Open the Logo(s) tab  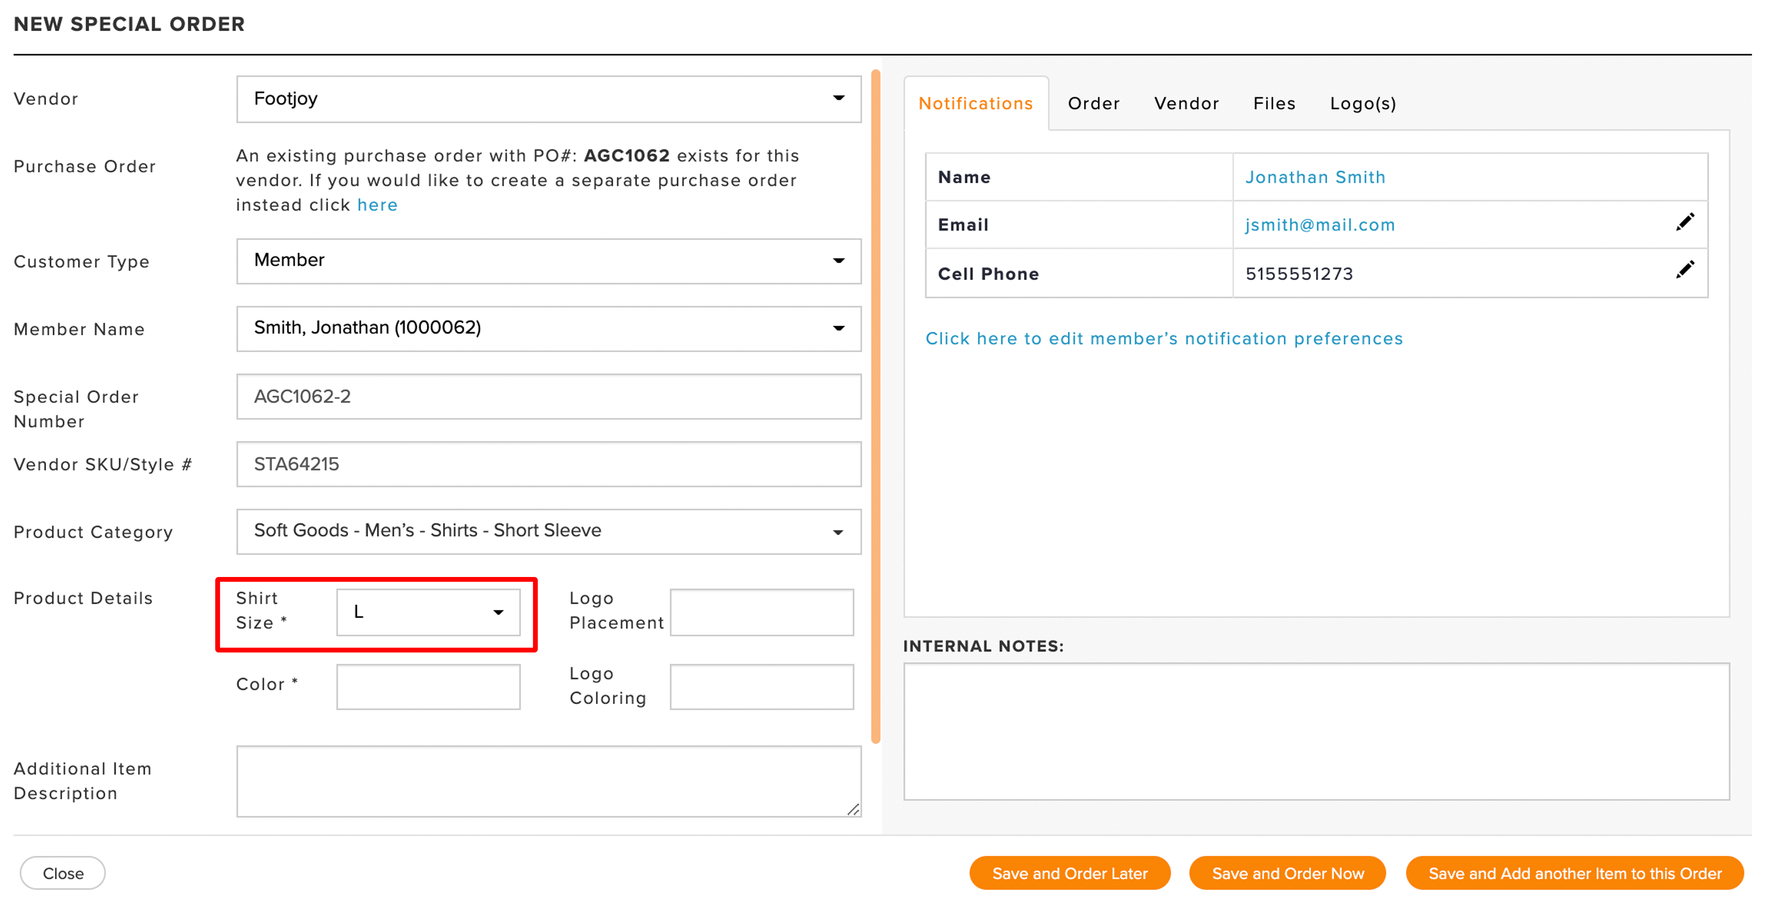point(1362,104)
